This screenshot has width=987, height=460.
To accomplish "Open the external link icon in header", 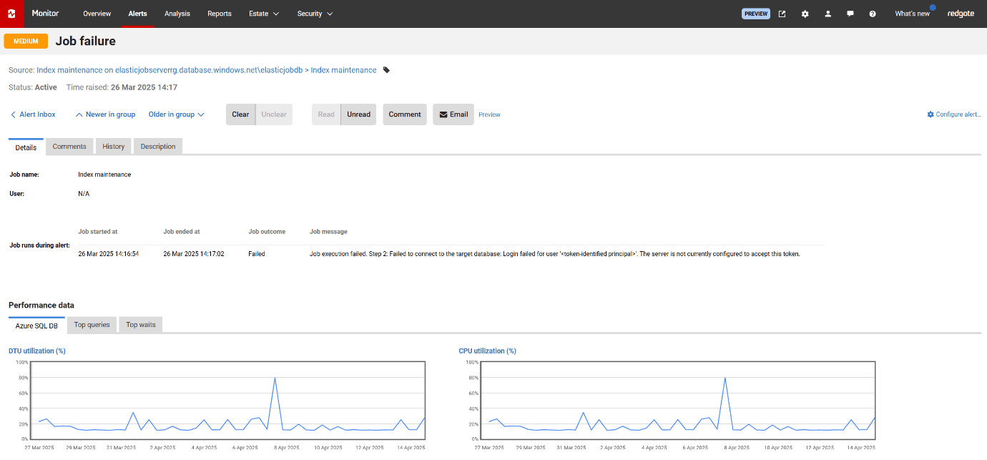I will pos(782,14).
